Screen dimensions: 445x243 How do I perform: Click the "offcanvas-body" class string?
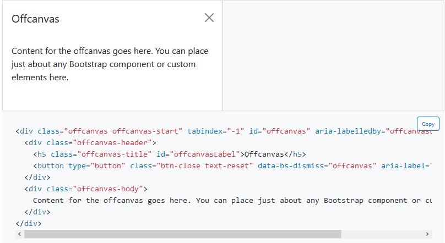point(110,189)
